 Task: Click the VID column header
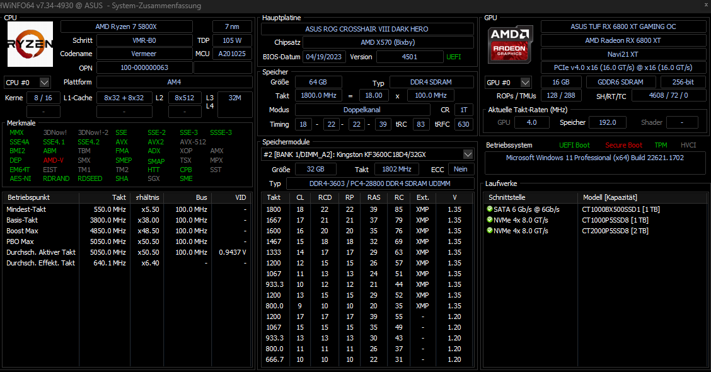coord(231,197)
